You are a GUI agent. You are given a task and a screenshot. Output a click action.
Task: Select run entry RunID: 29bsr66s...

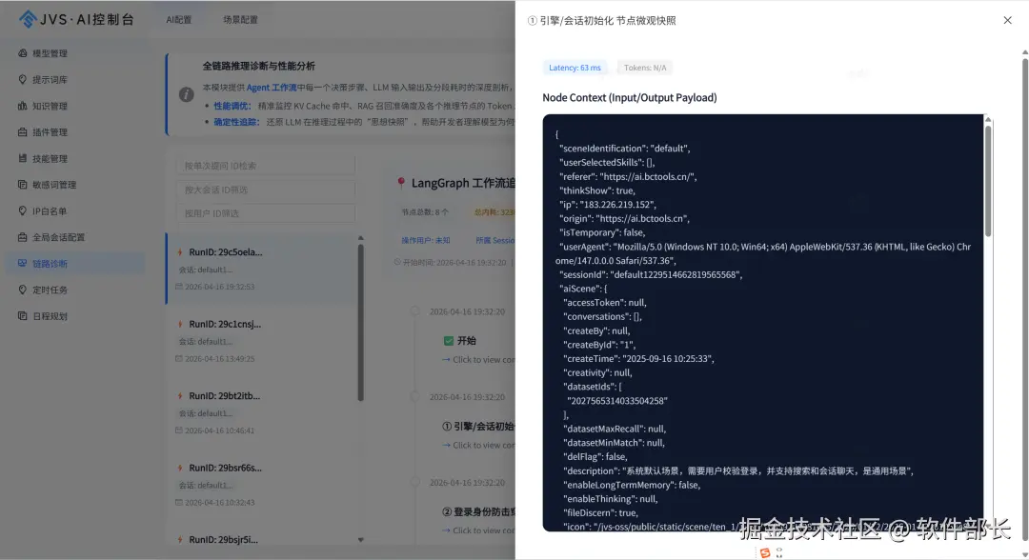click(x=261, y=485)
